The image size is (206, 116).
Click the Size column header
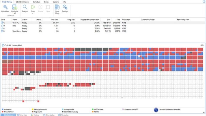coord(109,19)
